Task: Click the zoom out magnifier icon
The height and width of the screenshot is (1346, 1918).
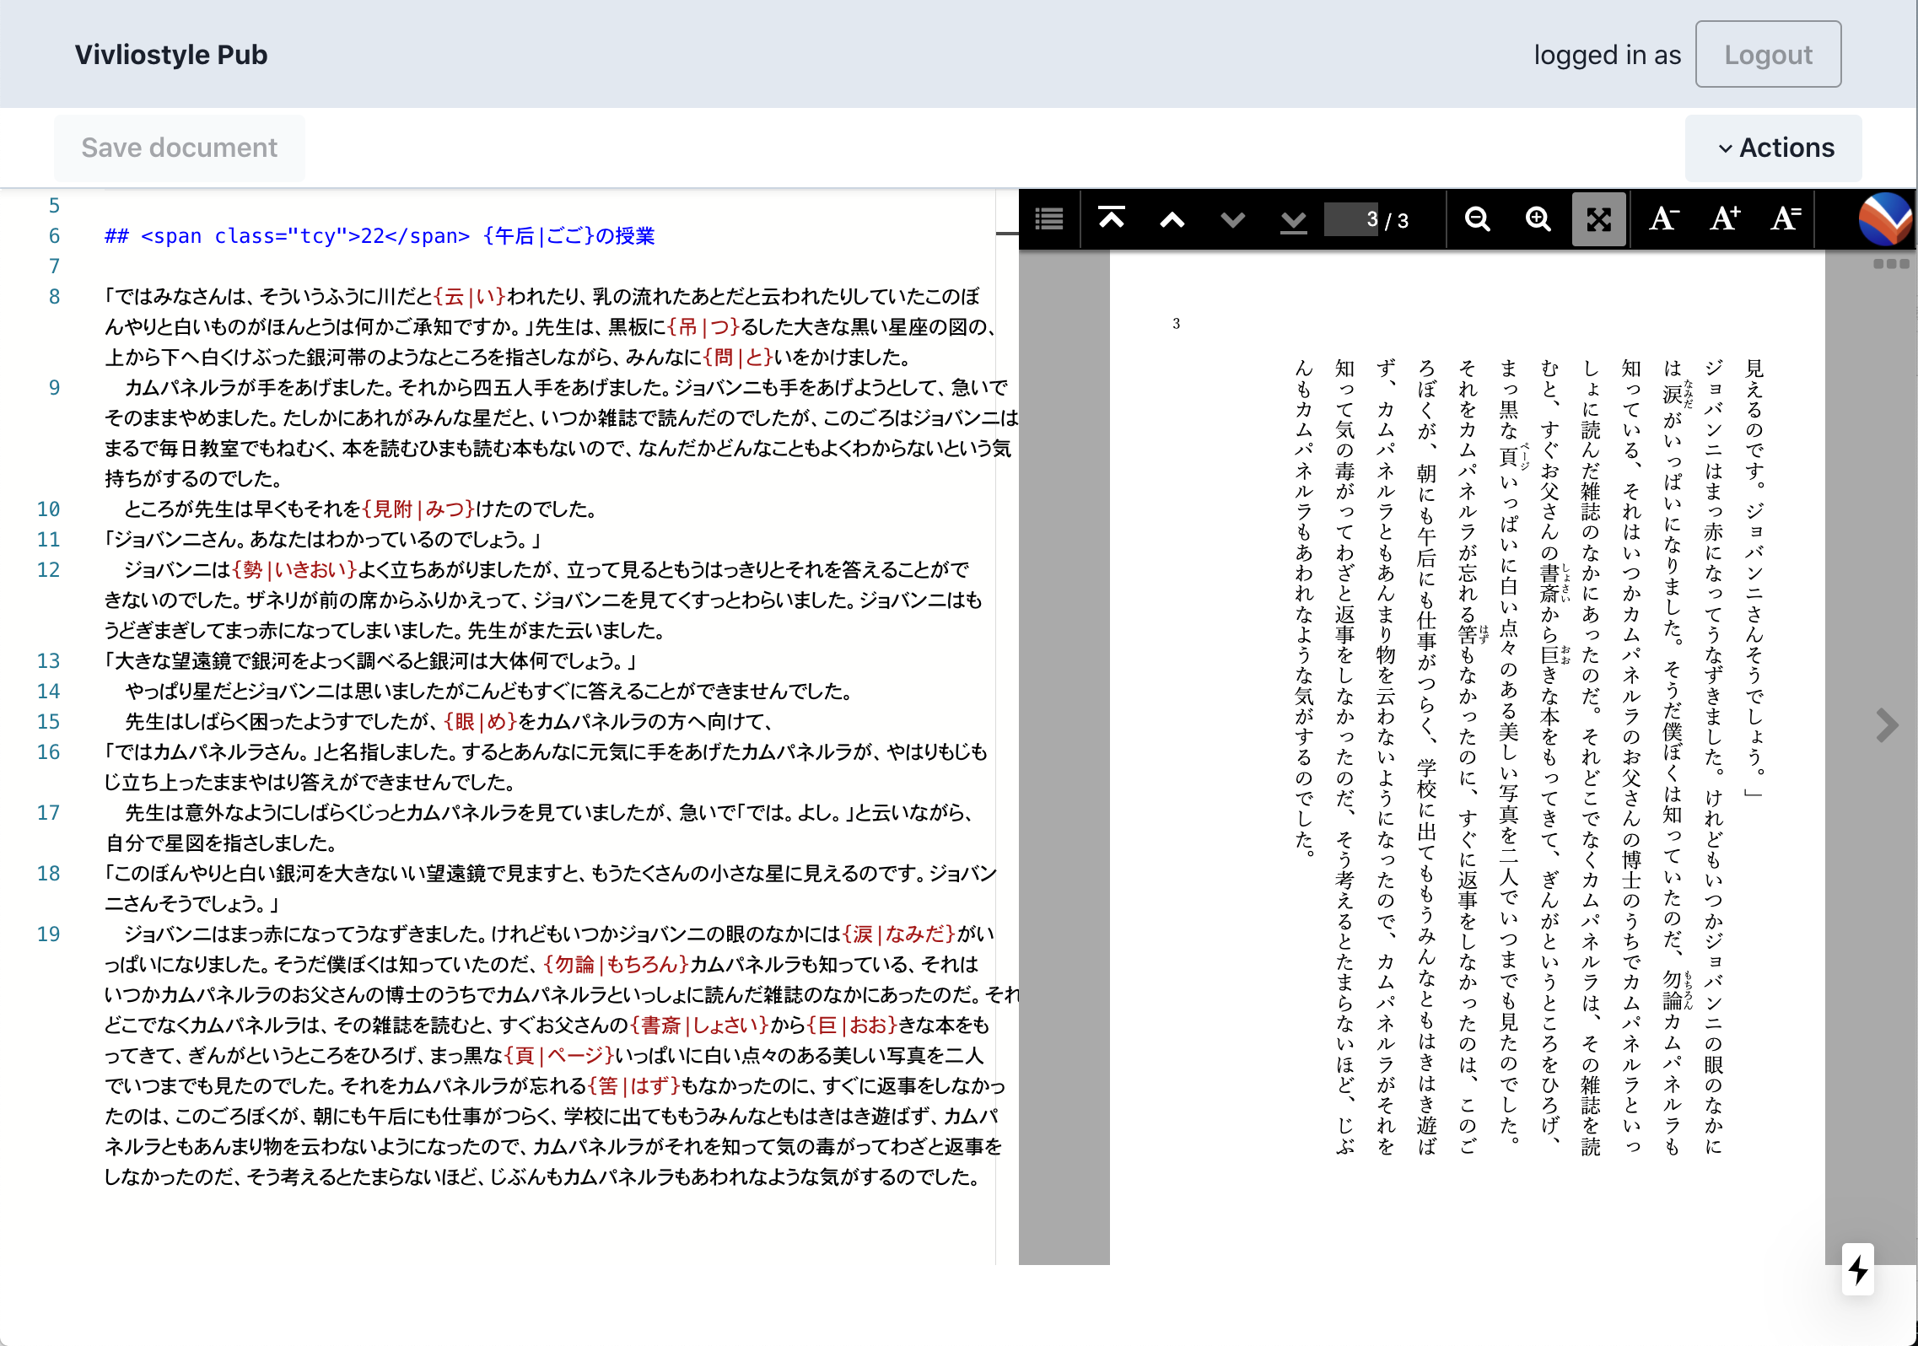Action: coord(1476,222)
